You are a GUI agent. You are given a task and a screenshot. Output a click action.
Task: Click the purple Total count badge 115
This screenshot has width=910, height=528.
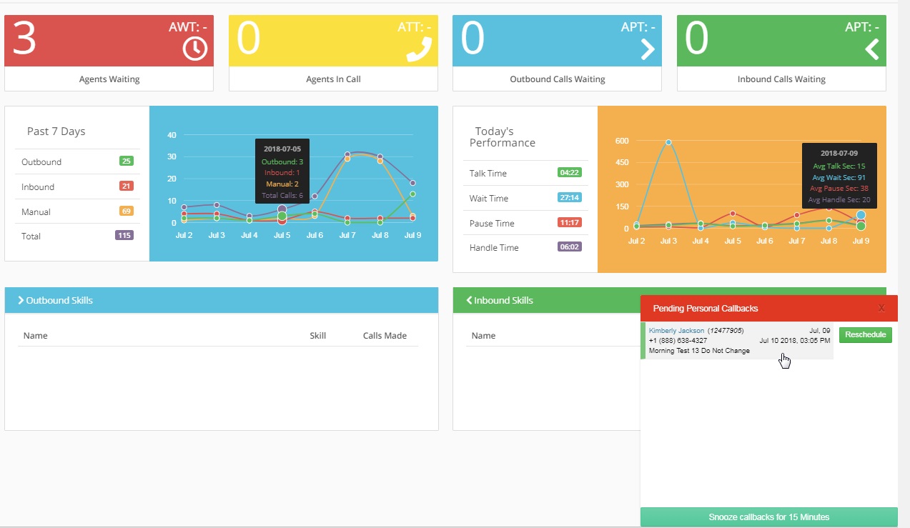[124, 235]
